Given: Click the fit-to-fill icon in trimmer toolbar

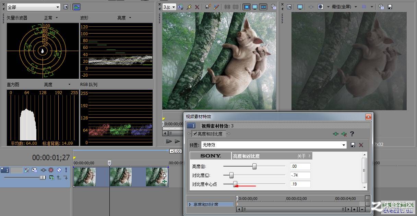Looking at the screenshot, I should point(227,7).
